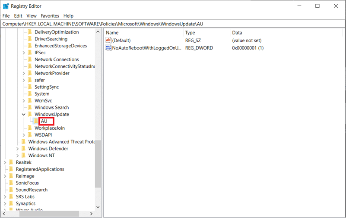This screenshot has width=346, height=218.
Task: Select the WindowsUpdate folder icon
Action: (30, 114)
